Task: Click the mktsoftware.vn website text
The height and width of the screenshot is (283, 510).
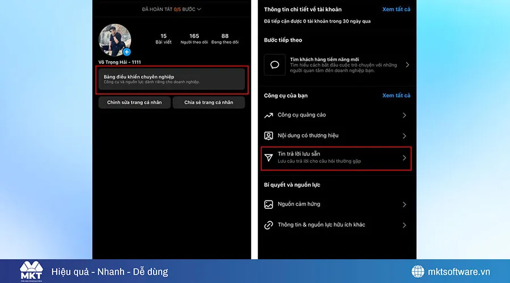Action: pyautogui.click(x=458, y=272)
